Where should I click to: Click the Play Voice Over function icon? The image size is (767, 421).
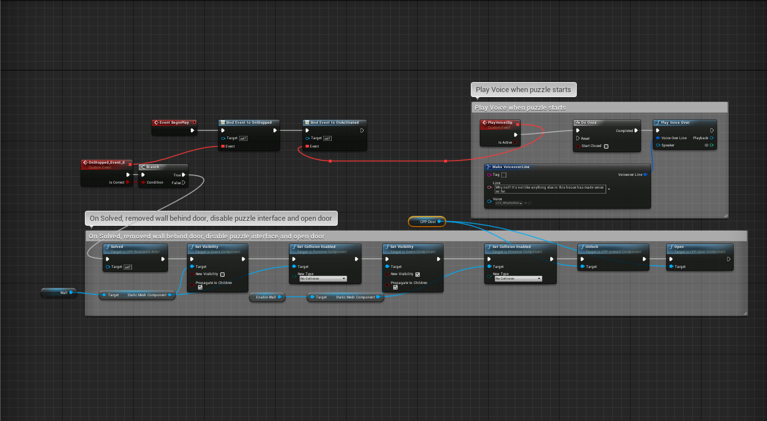click(x=657, y=123)
